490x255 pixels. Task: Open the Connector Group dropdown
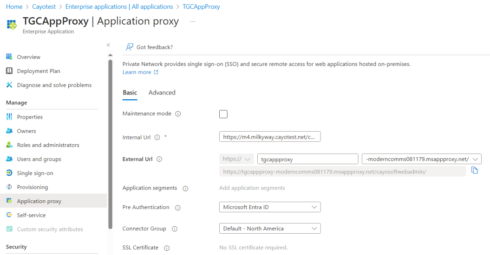(270, 229)
